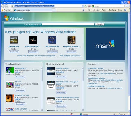
Task: Click Downloaden for NETHERLANDS Google.nl zoeken
Action: point(61,92)
